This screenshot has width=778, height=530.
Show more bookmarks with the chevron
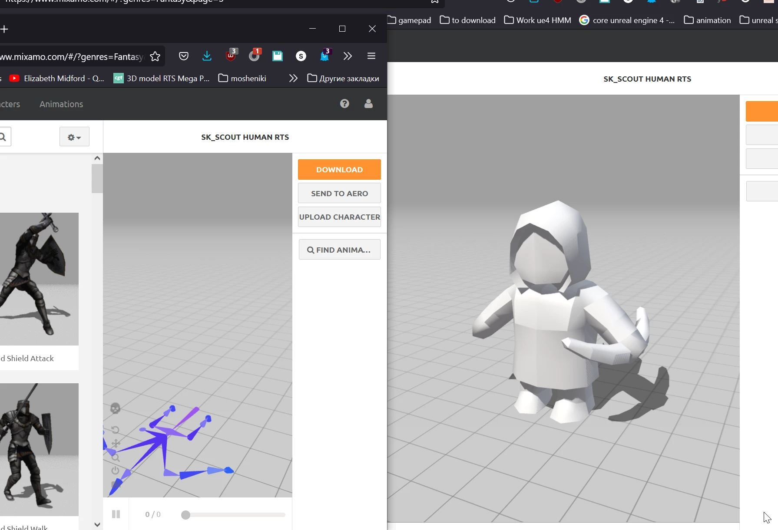[293, 79]
